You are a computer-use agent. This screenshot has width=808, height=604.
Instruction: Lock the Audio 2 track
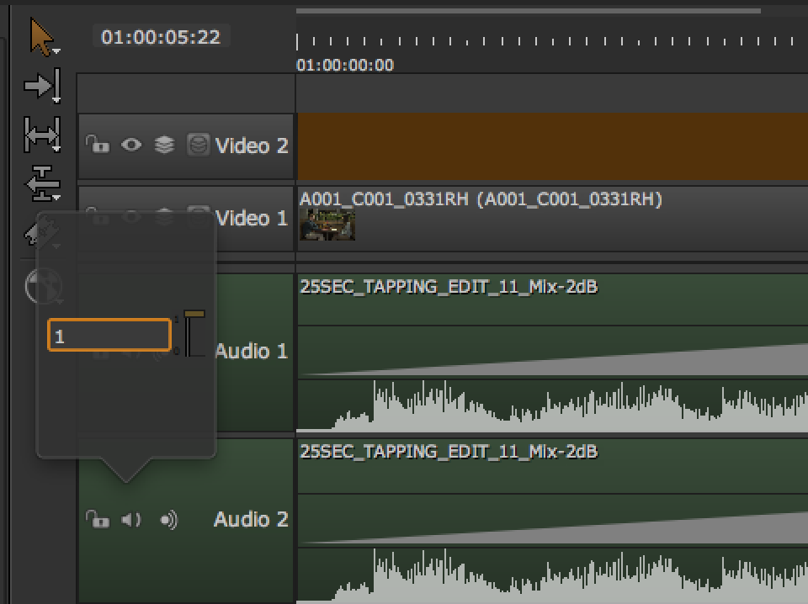tap(98, 519)
